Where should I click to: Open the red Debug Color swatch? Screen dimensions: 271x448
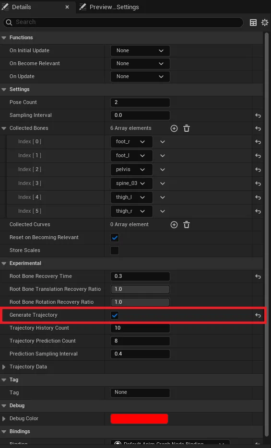pyautogui.click(x=139, y=419)
